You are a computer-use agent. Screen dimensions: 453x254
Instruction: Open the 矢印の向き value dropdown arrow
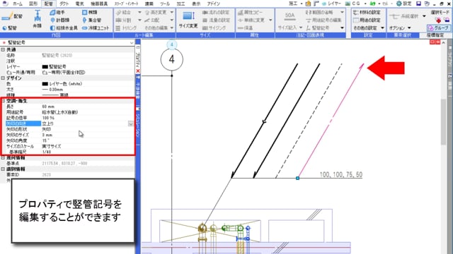(x=130, y=123)
